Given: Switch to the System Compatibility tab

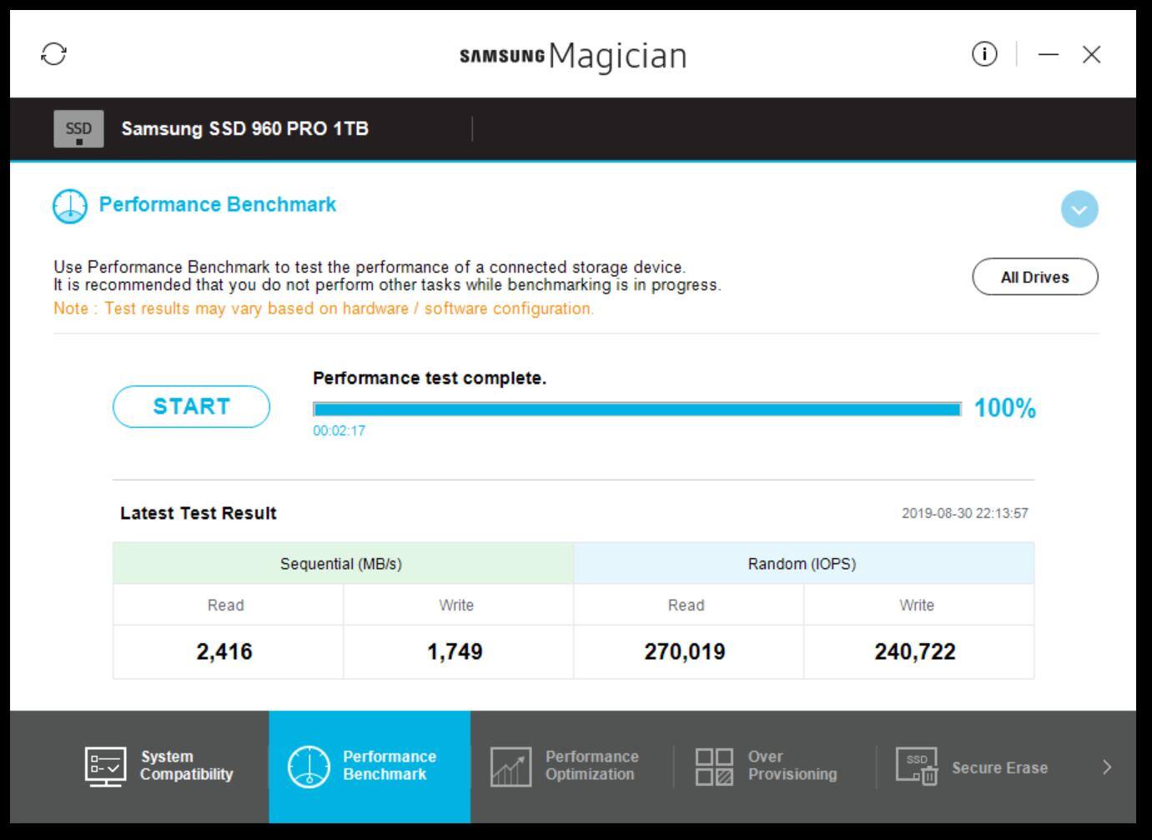Looking at the screenshot, I should coord(160,766).
